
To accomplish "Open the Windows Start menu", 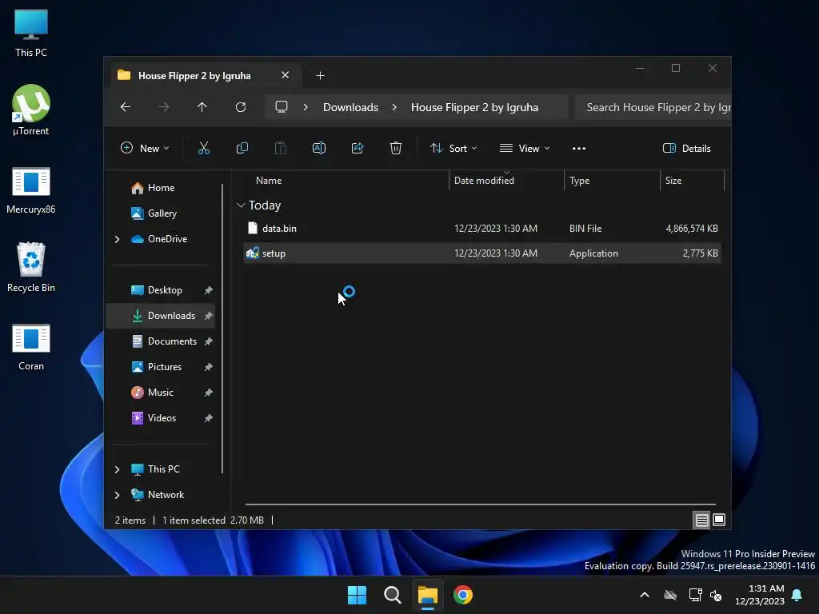I will pyautogui.click(x=358, y=595).
